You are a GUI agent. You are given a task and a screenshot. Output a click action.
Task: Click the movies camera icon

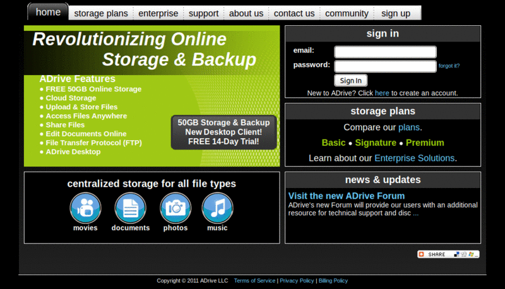pos(85,208)
